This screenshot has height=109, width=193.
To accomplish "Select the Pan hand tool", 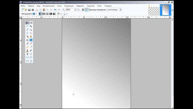I will tap(31, 36).
